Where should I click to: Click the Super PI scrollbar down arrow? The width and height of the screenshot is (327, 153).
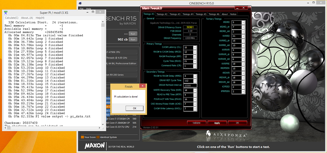103,124
